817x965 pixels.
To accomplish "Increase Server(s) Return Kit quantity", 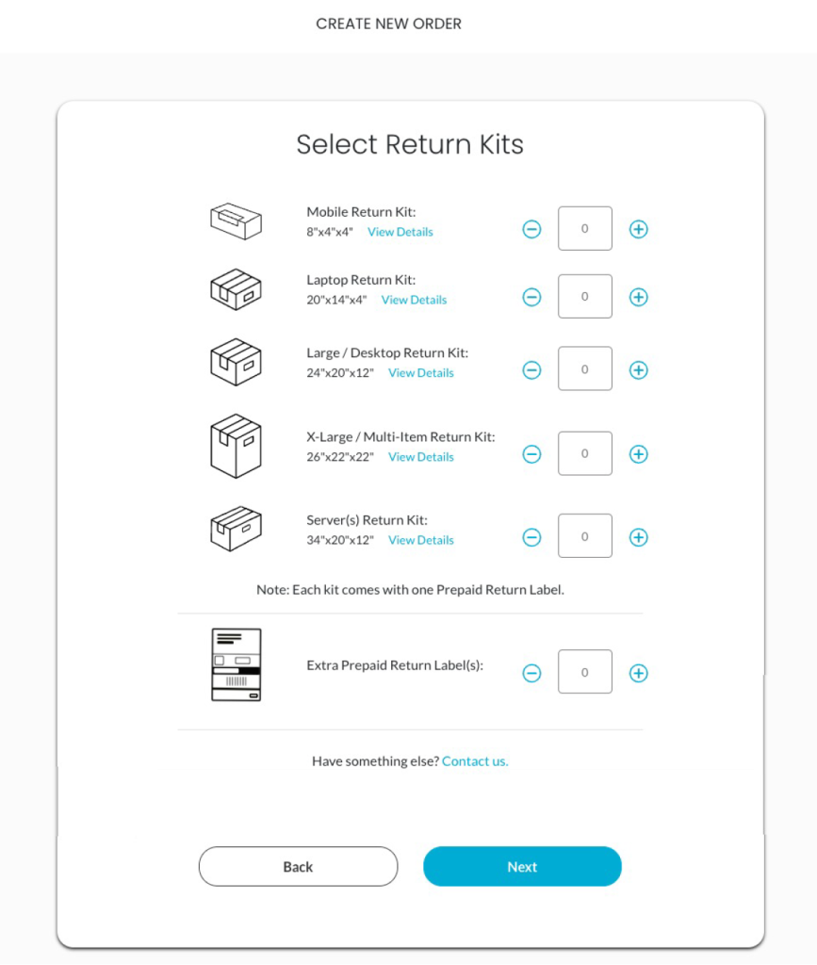I will click(x=638, y=537).
